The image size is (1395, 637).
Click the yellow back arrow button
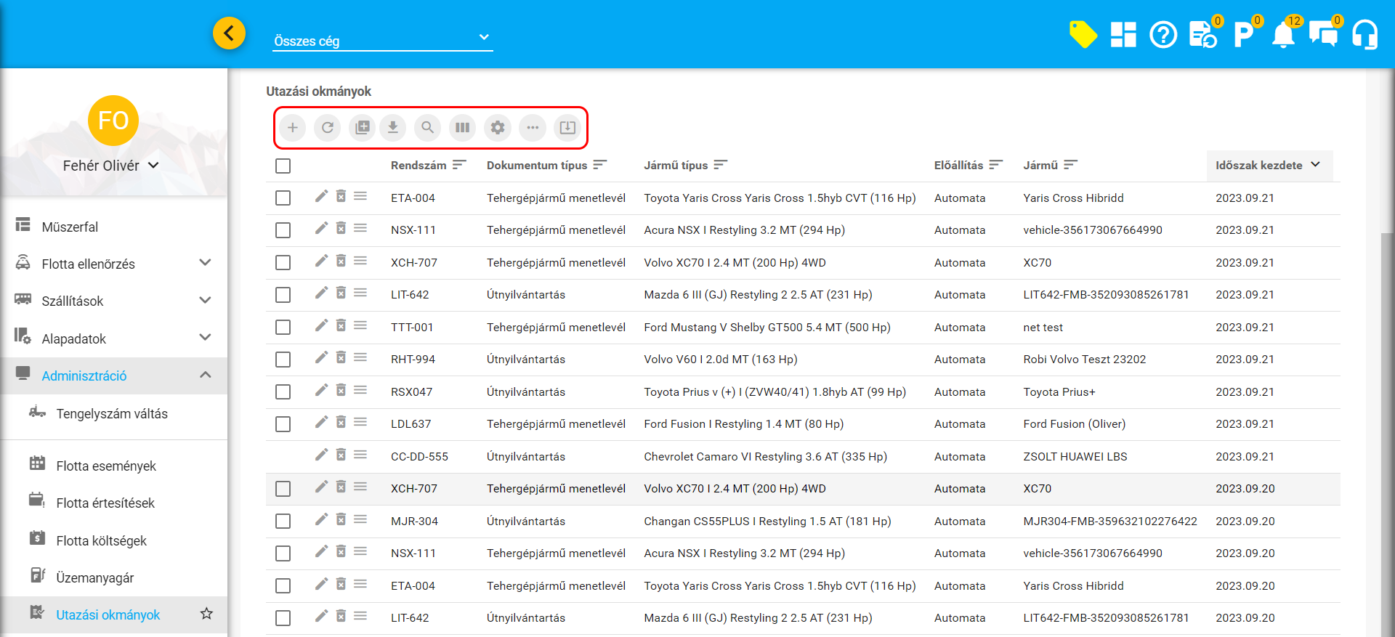click(229, 33)
